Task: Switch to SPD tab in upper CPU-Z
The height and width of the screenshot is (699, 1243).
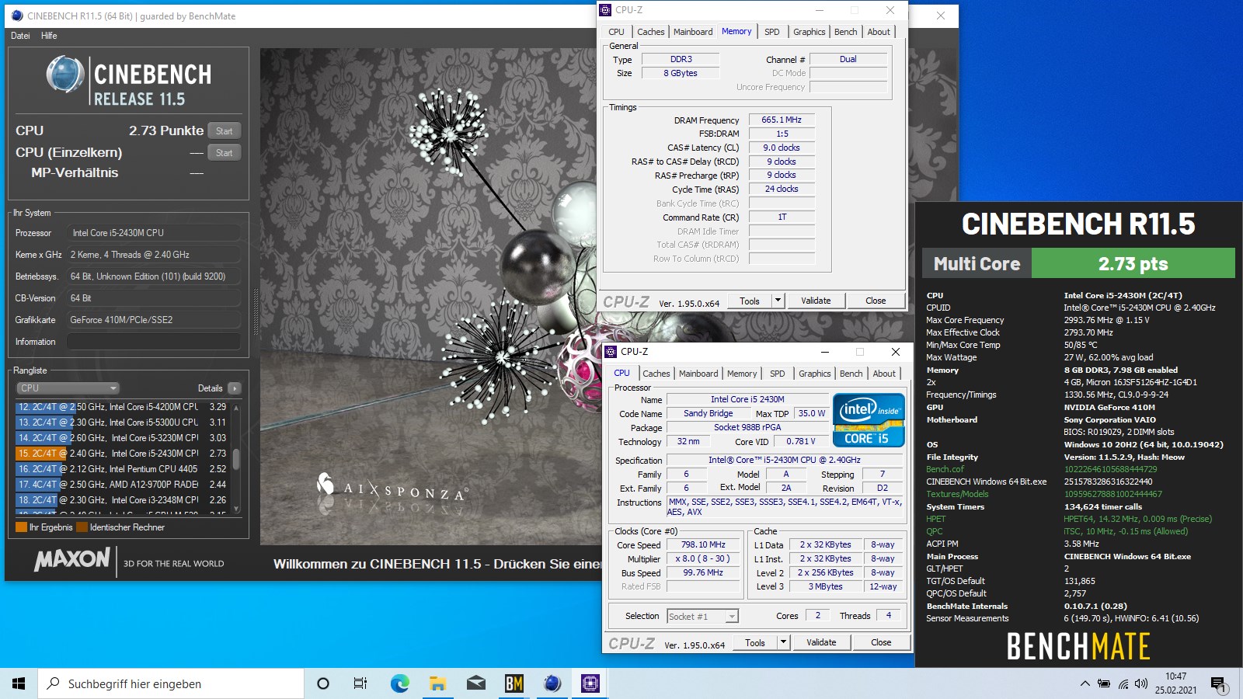Action: click(x=771, y=32)
